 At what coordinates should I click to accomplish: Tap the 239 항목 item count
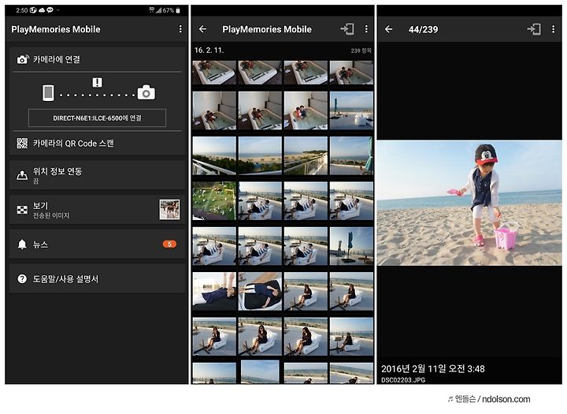point(361,50)
